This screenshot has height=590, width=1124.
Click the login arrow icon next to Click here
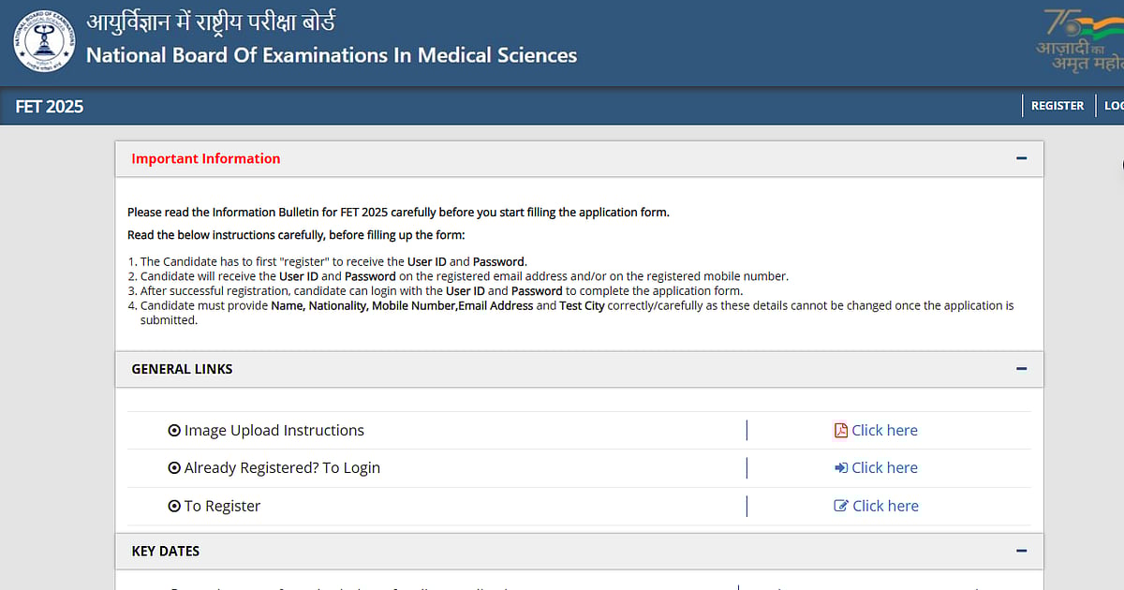(843, 467)
